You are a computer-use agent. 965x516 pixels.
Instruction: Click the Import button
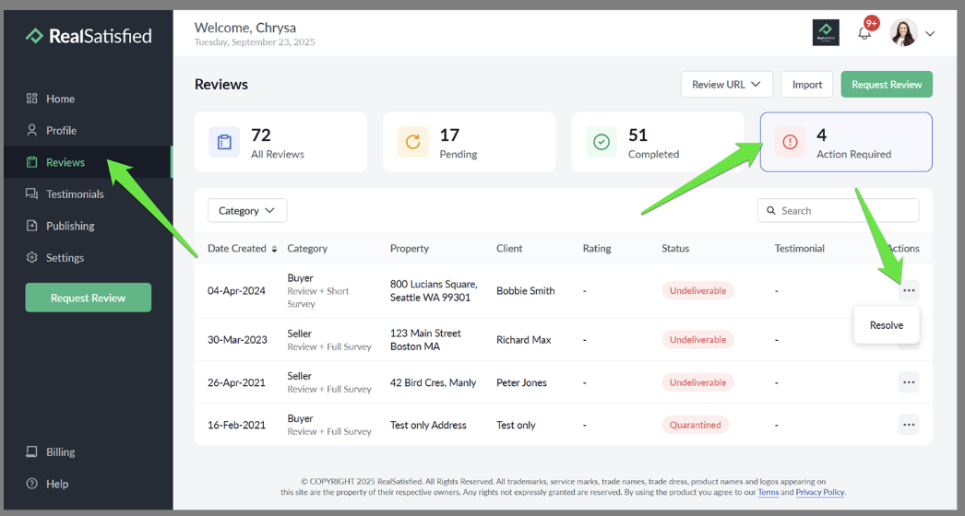click(x=807, y=84)
